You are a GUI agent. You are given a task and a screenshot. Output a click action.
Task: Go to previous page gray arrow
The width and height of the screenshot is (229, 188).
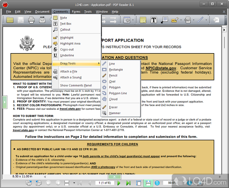pos(90,183)
